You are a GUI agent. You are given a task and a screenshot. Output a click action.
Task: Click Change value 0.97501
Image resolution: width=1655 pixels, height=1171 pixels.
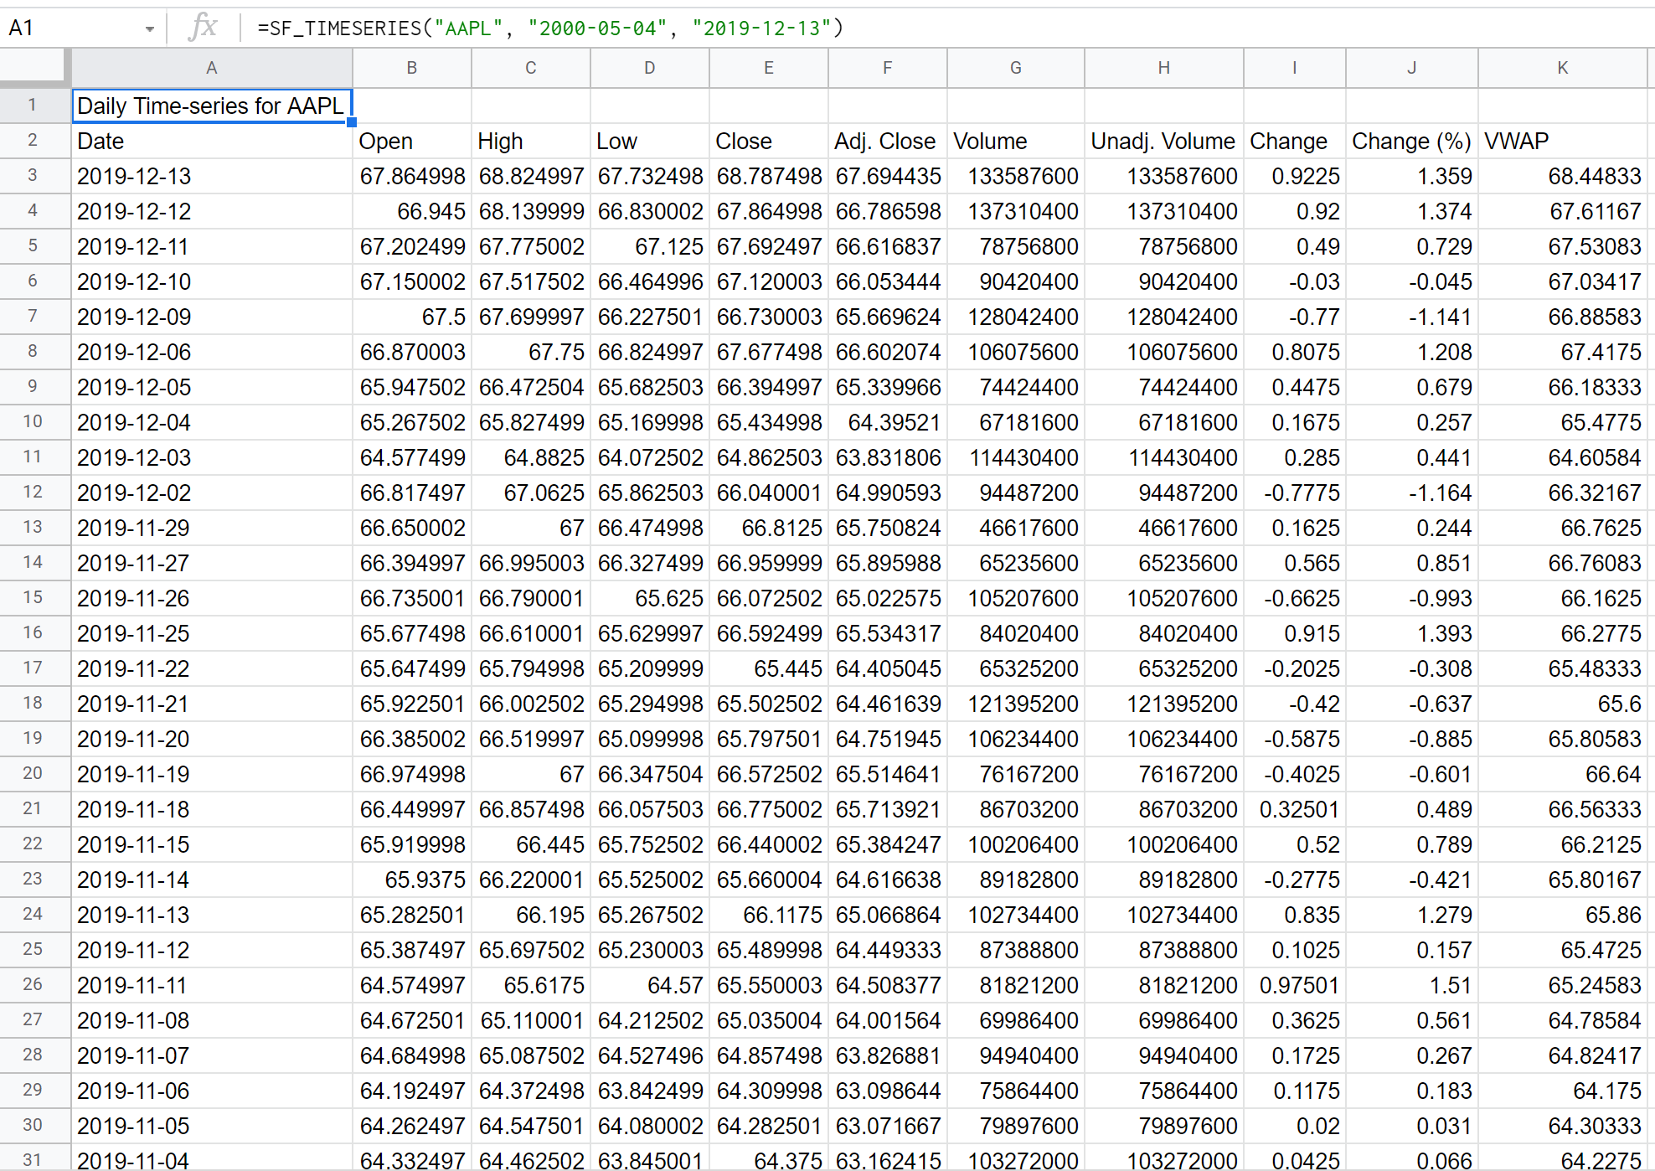click(1295, 986)
